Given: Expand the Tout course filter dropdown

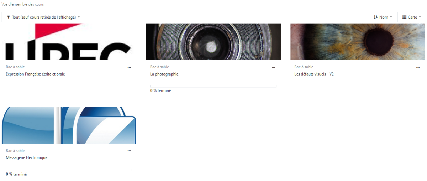Looking at the screenshot, I should pos(43,17).
